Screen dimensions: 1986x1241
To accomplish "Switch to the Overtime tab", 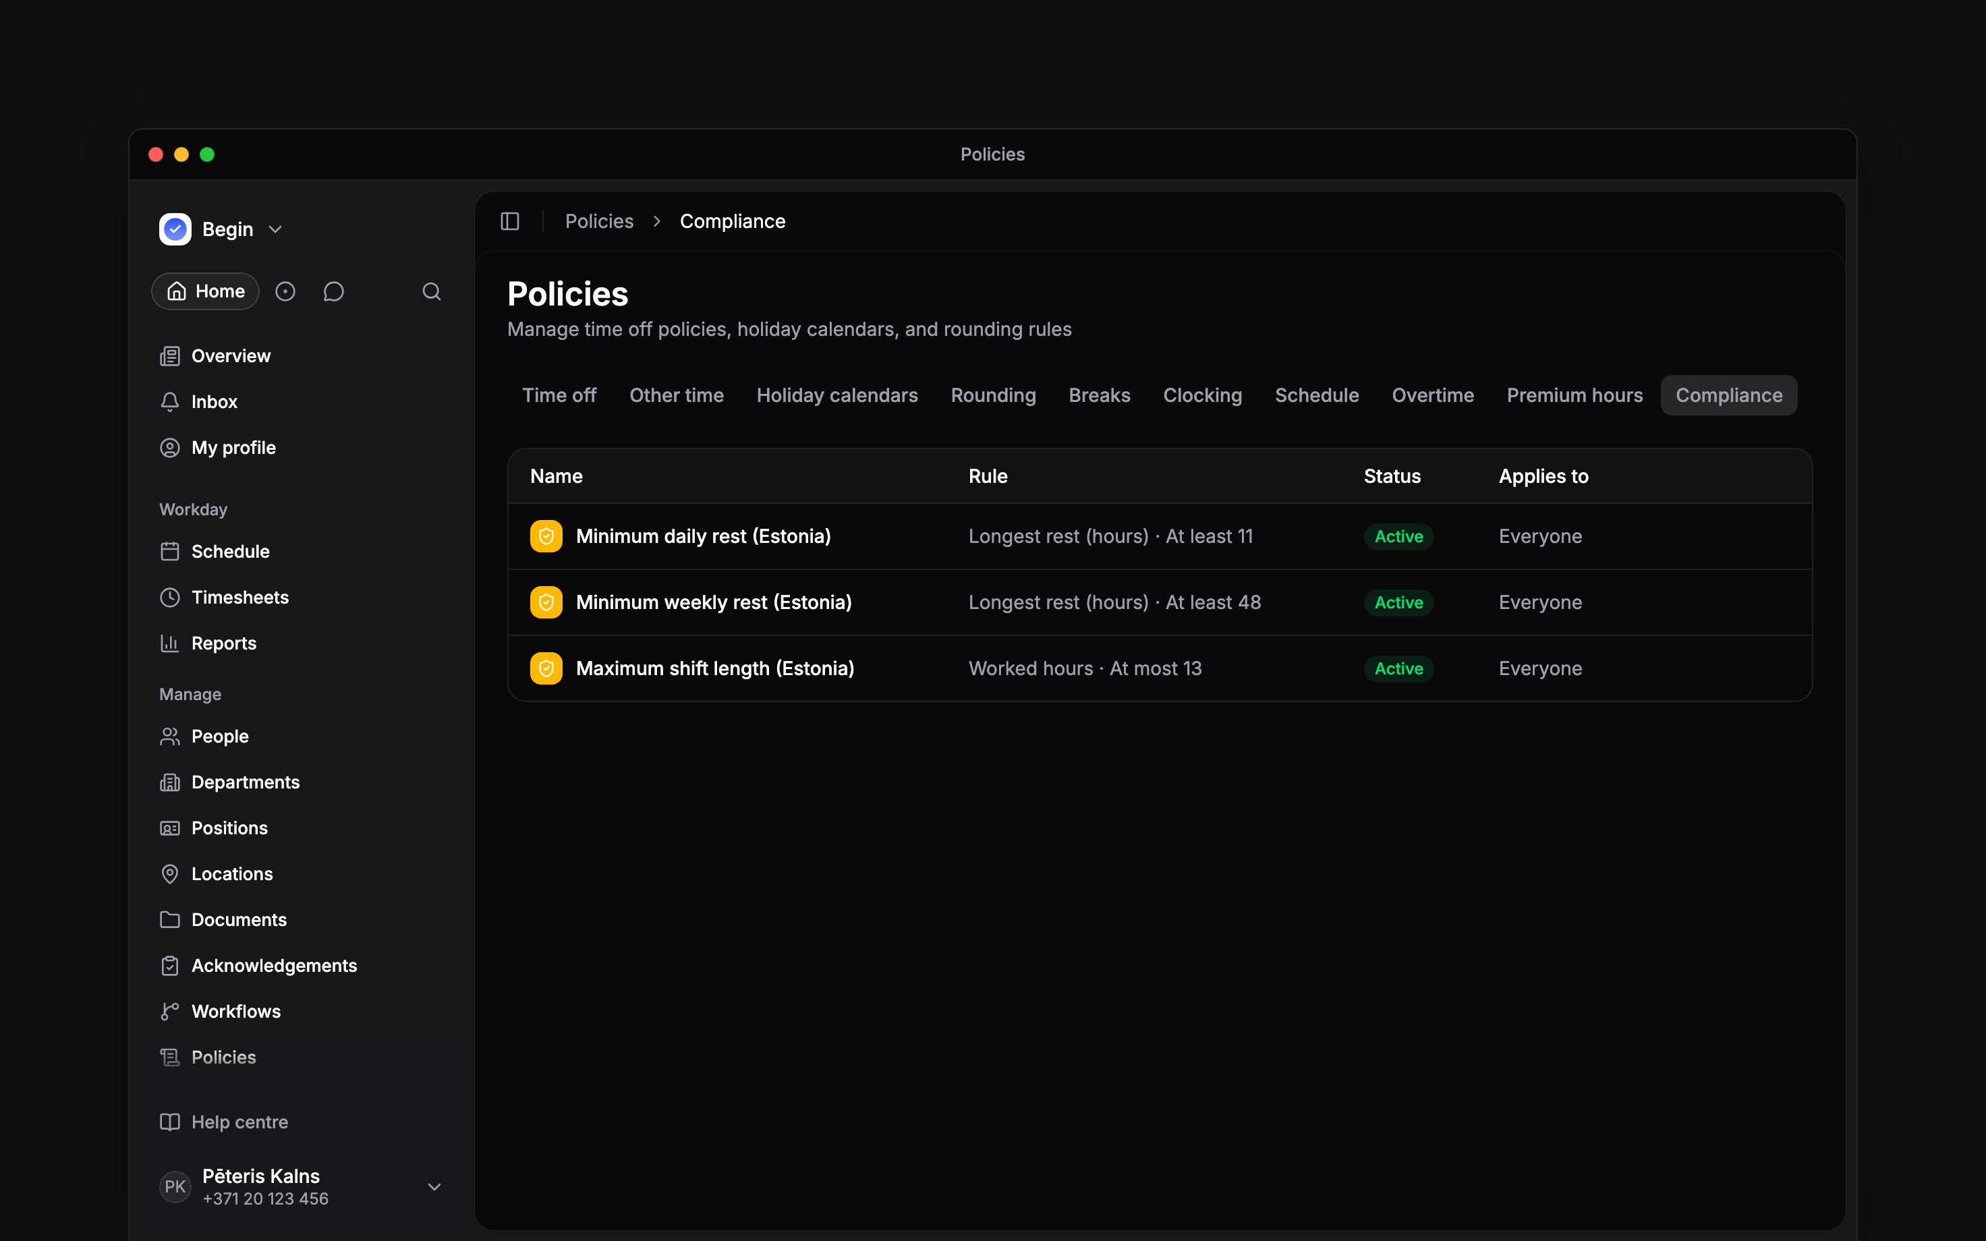I will [1433, 396].
